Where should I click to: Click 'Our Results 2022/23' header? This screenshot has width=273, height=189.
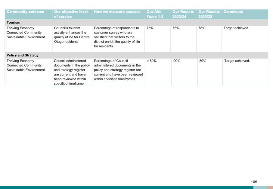[209, 14]
